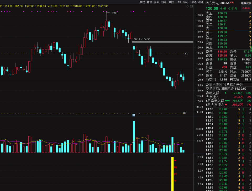Activate the 画线 drawing tool
This screenshot has width=252, height=191.
point(171,2)
